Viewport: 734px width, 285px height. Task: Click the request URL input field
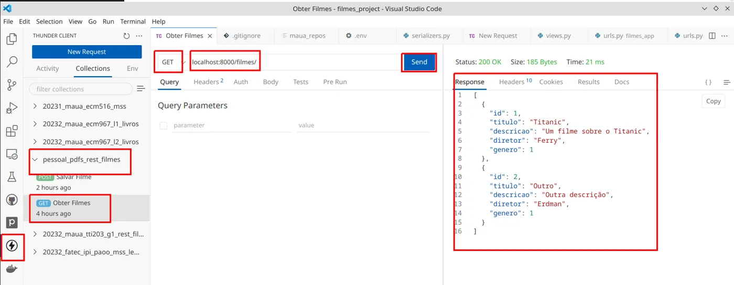pyautogui.click(x=295, y=62)
